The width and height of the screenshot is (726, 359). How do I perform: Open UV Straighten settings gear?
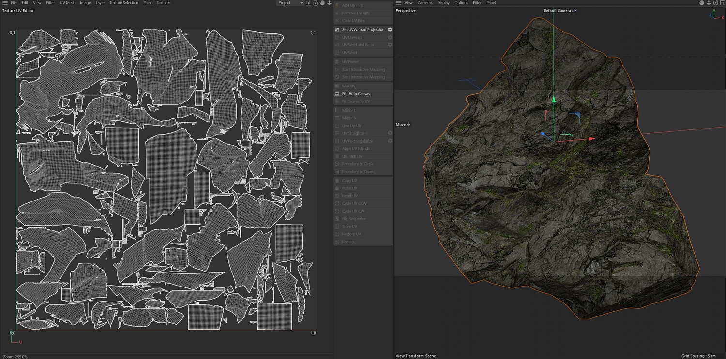390,133
